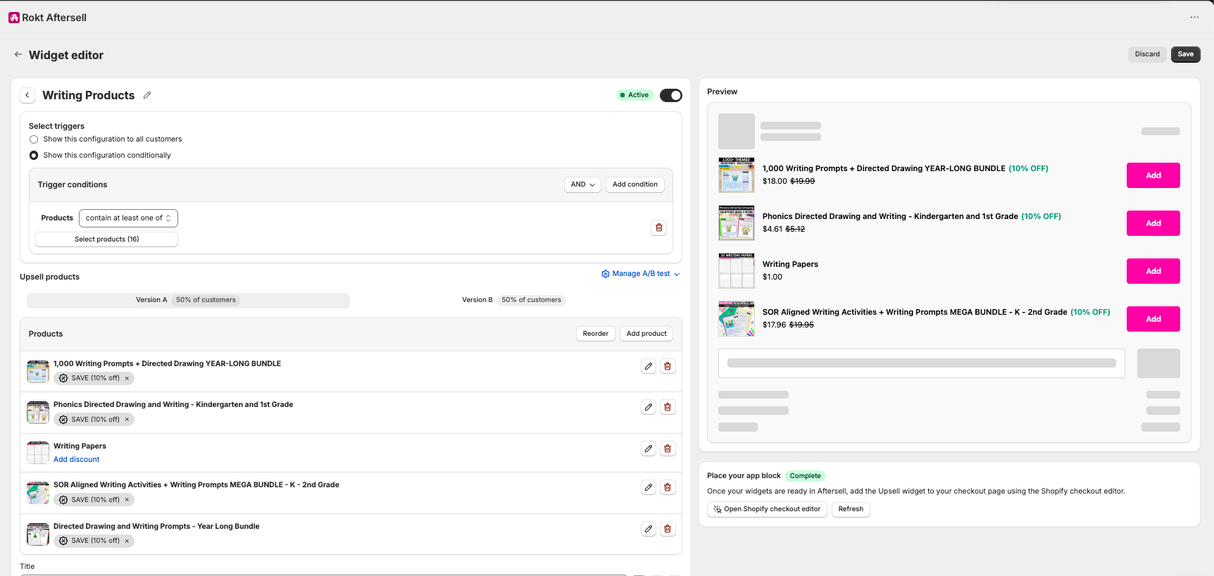Image resolution: width=1214 pixels, height=576 pixels.
Task: Remove the discount from Directed Drawing Year Long Bundle
Action: 127,541
